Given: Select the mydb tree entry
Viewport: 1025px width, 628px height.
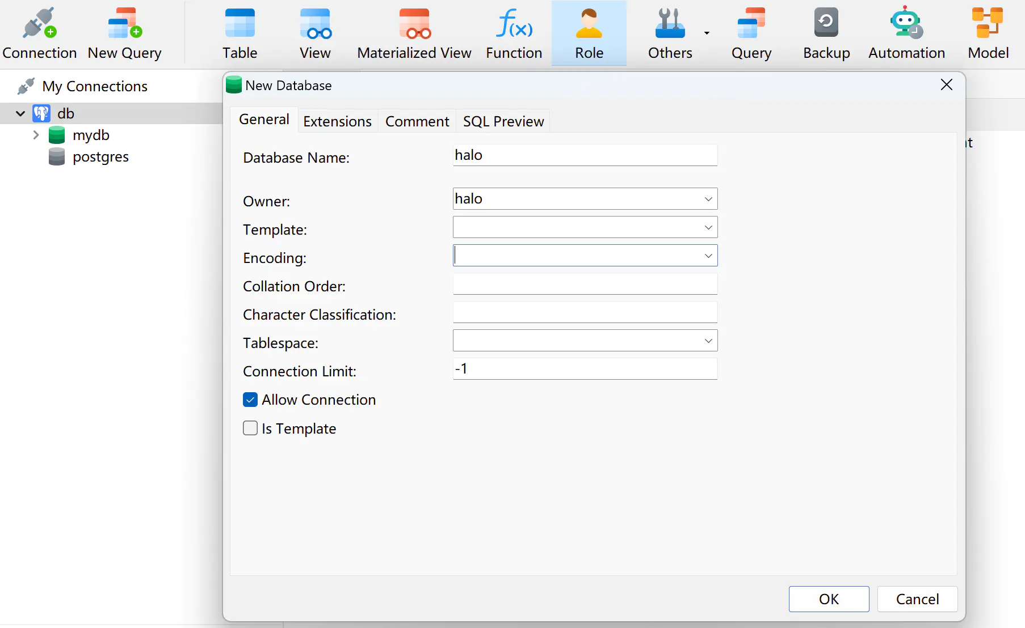Looking at the screenshot, I should click(x=91, y=135).
